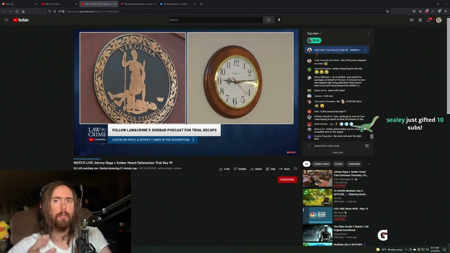Open the super chat dollar icon
Screen dimensions: 450x253
click(x=367, y=146)
